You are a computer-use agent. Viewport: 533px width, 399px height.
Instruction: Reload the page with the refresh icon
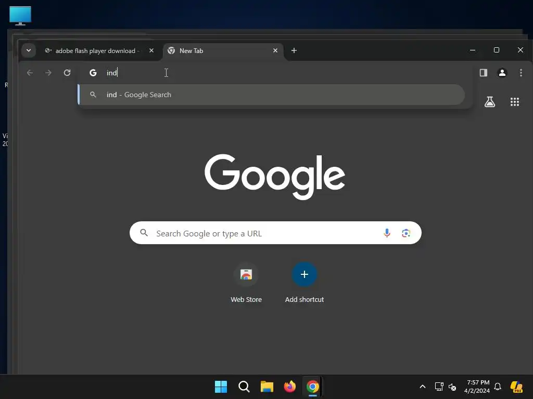coord(67,73)
